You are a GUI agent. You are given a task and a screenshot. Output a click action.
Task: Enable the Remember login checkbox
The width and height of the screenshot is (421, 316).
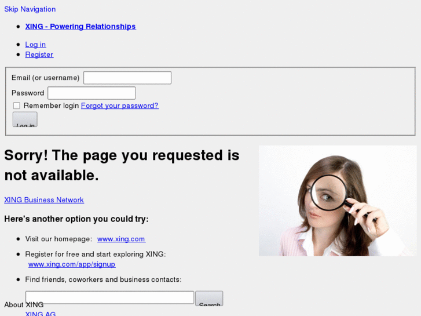17,106
